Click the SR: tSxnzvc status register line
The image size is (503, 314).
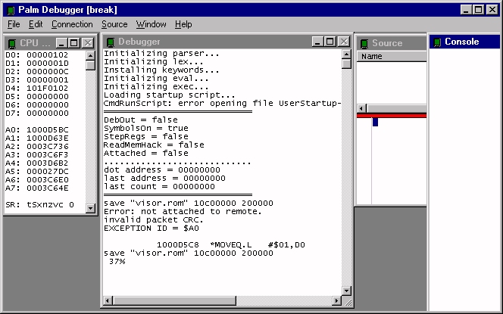pyautogui.click(x=40, y=205)
